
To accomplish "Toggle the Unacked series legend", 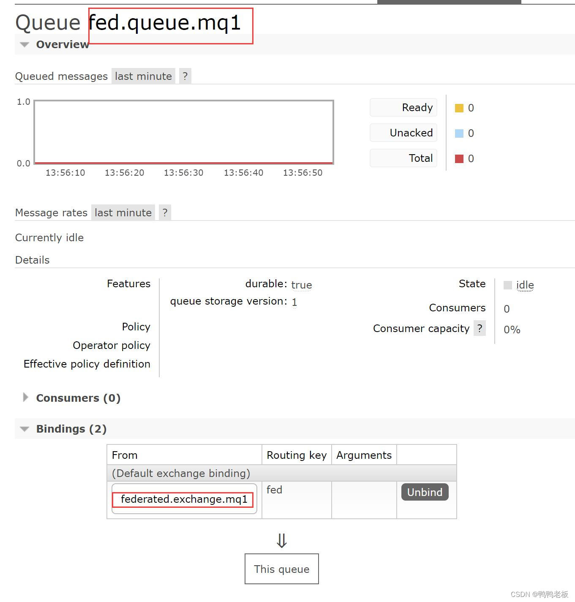I will click(403, 133).
